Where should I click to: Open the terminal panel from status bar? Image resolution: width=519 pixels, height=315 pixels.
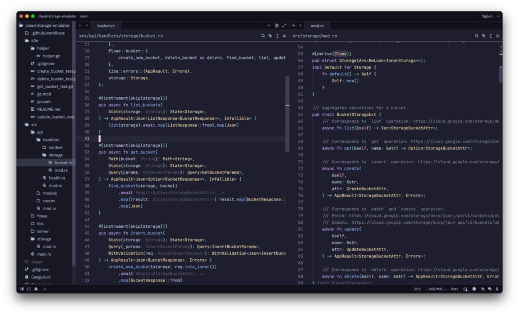(474, 289)
